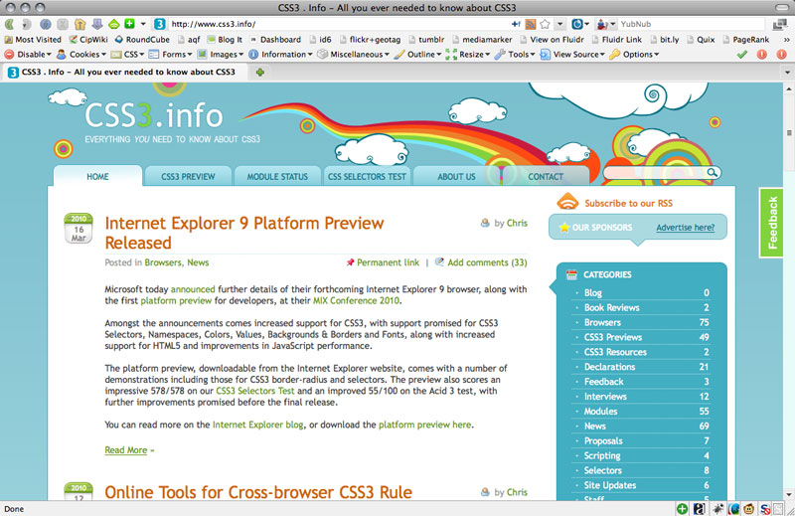Click the Home icon in navigation toolbar
This screenshot has height=516, width=795.
pyautogui.click(x=79, y=23)
